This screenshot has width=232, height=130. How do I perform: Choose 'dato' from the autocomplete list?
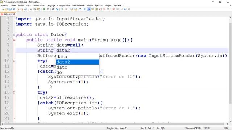click(x=78, y=67)
